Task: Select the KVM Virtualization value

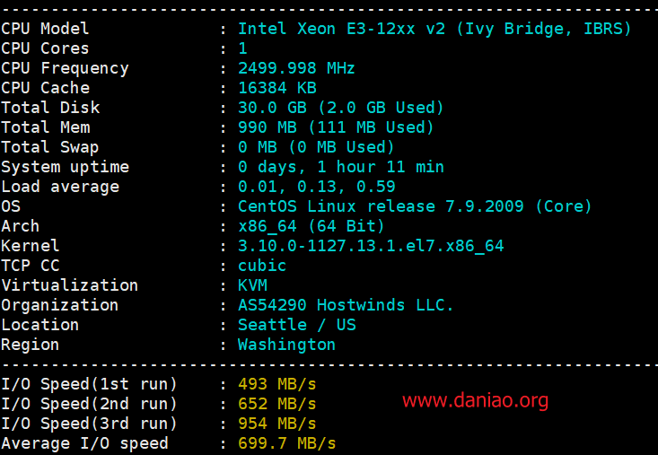Action: [252, 285]
